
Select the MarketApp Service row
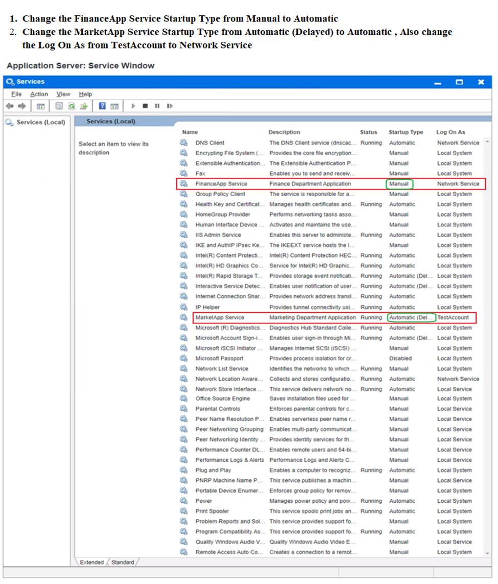[x=220, y=318]
